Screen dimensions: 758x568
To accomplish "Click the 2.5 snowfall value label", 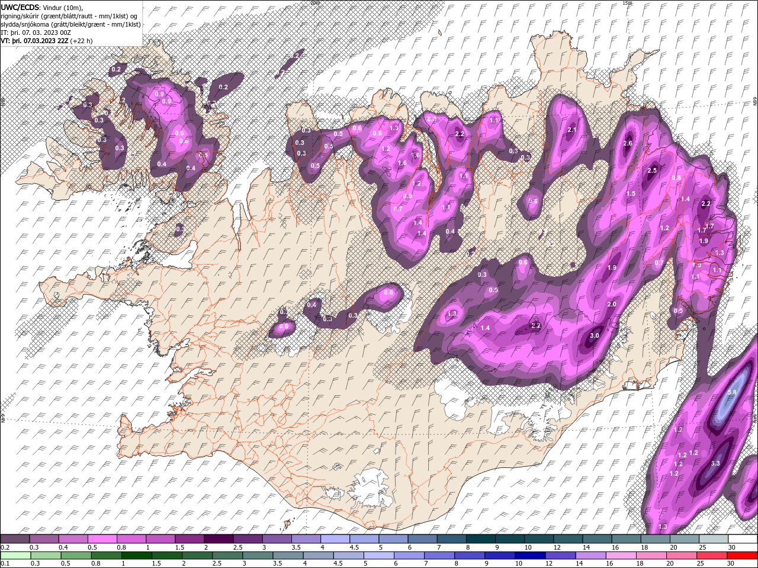I will pyautogui.click(x=652, y=170).
